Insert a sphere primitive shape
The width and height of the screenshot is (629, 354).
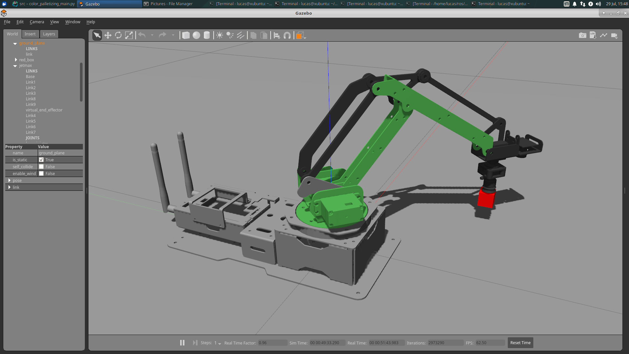coord(196,35)
